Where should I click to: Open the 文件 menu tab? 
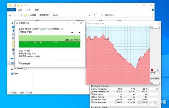[x=12, y=10]
